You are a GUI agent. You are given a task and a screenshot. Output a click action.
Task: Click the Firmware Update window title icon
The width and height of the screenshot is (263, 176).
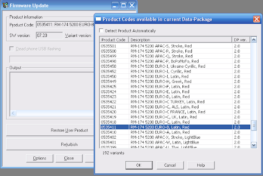tap(5, 5)
